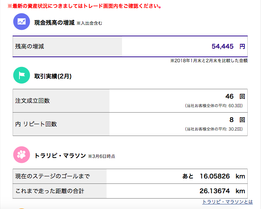Image resolution: width=261 pixels, height=209 pixels.
Task: Click the 注文成立回数 row label
Action: (x=32, y=101)
